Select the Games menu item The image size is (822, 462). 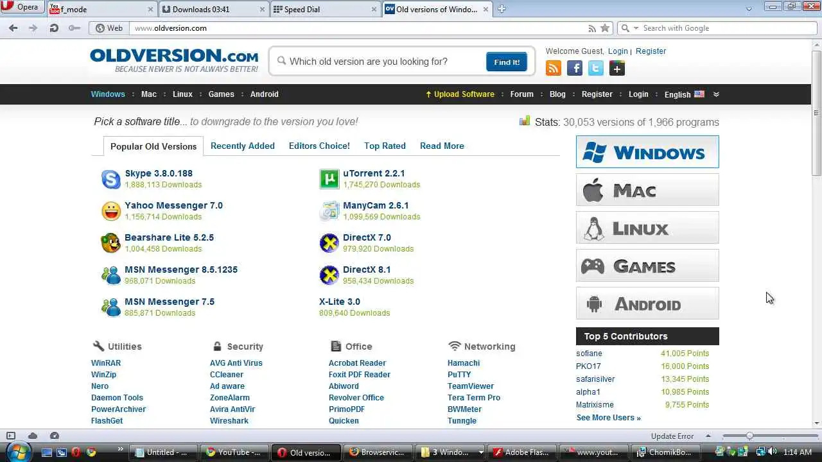[221, 94]
